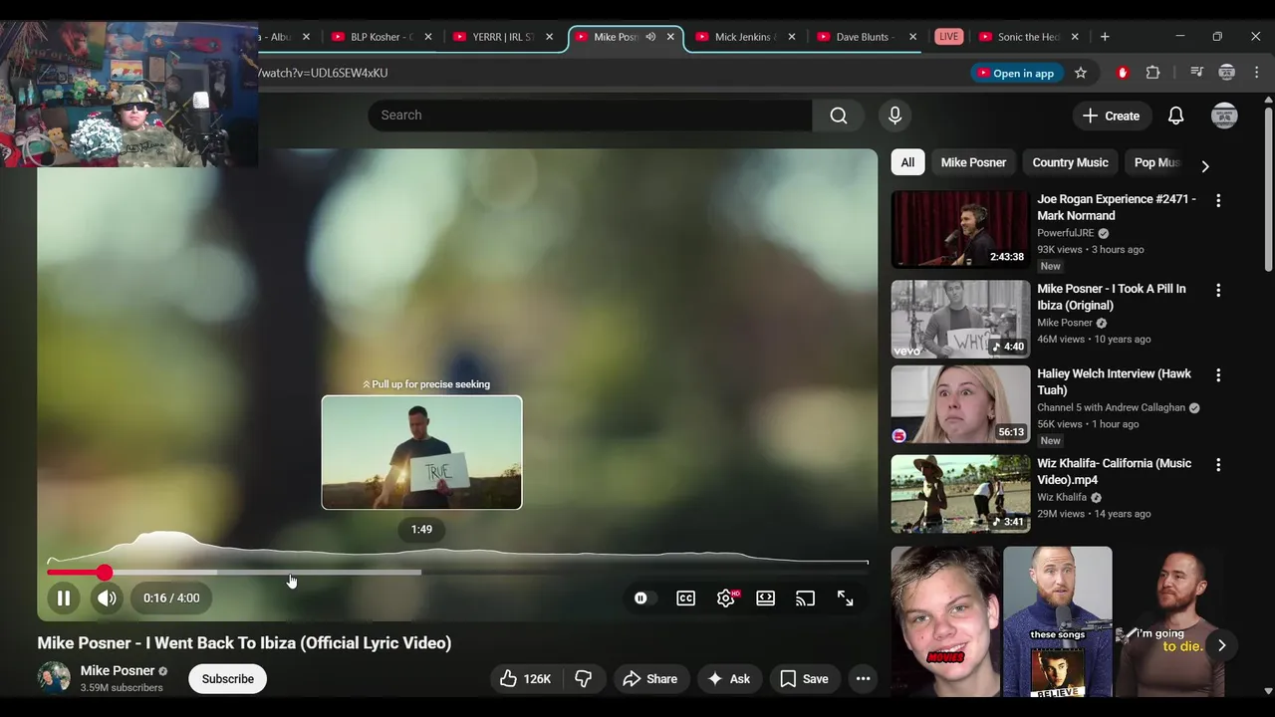Open Mike Posner channel avatar
The image size is (1275, 717).
pyautogui.click(x=54, y=677)
